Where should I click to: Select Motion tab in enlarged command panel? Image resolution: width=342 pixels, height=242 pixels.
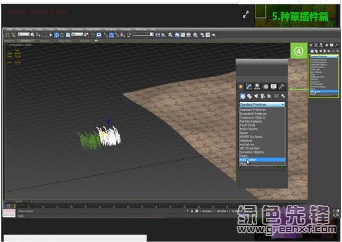265,86
